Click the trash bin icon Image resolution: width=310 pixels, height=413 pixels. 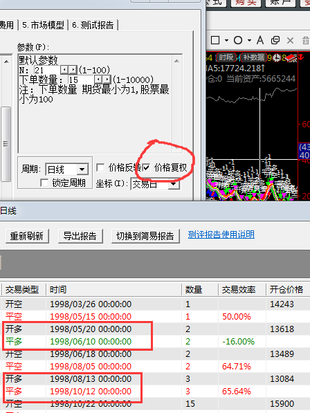tap(306, 41)
